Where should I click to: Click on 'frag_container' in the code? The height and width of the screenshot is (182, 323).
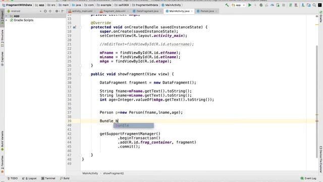(x=156, y=142)
